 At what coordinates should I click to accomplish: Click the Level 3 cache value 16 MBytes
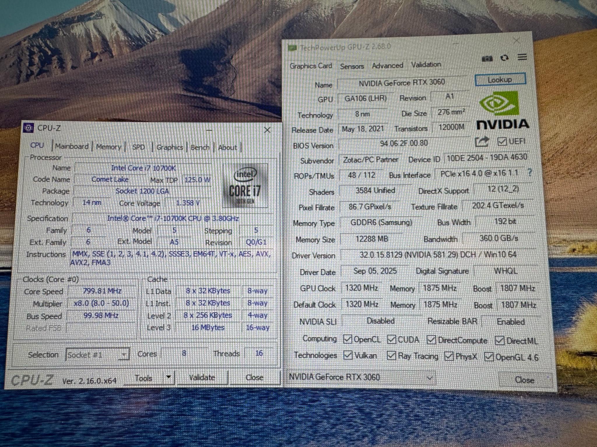(208, 327)
